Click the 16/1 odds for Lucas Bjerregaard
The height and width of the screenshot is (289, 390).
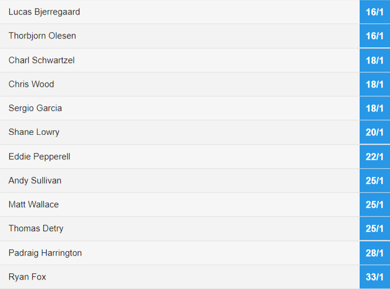(x=375, y=12)
